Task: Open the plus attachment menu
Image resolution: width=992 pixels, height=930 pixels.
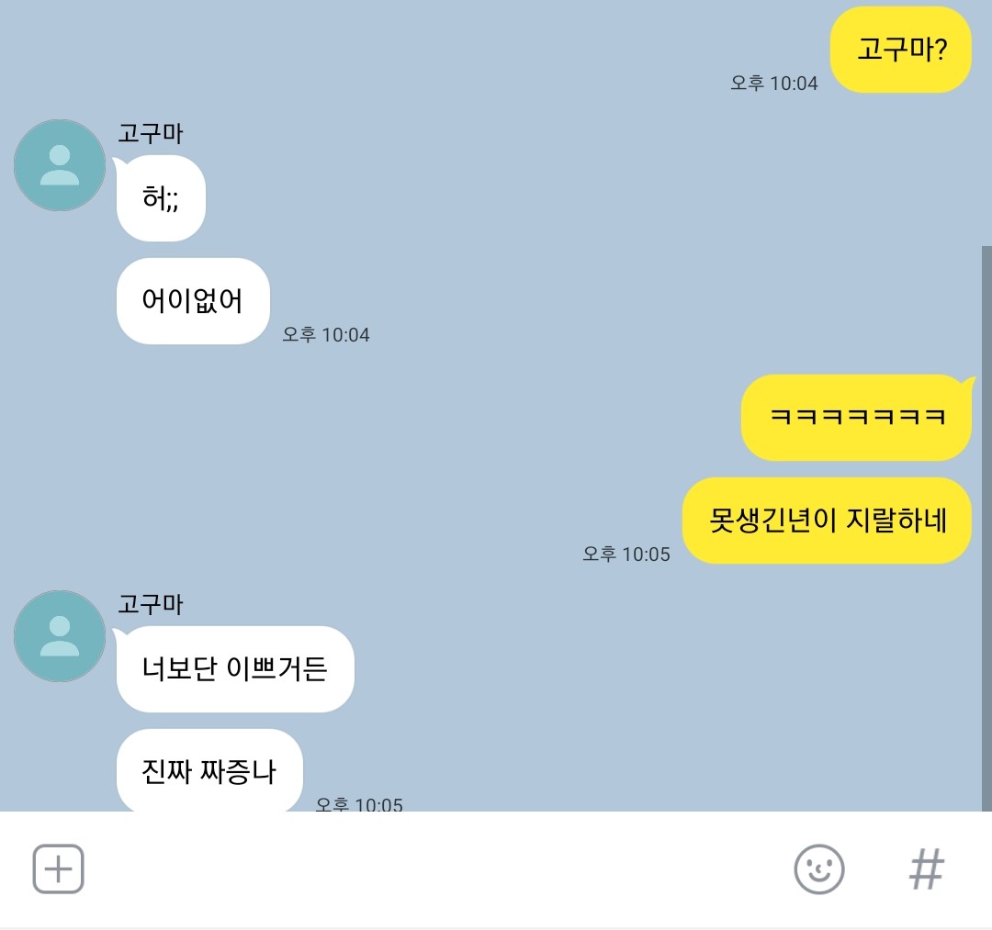Action: (x=58, y=868)
